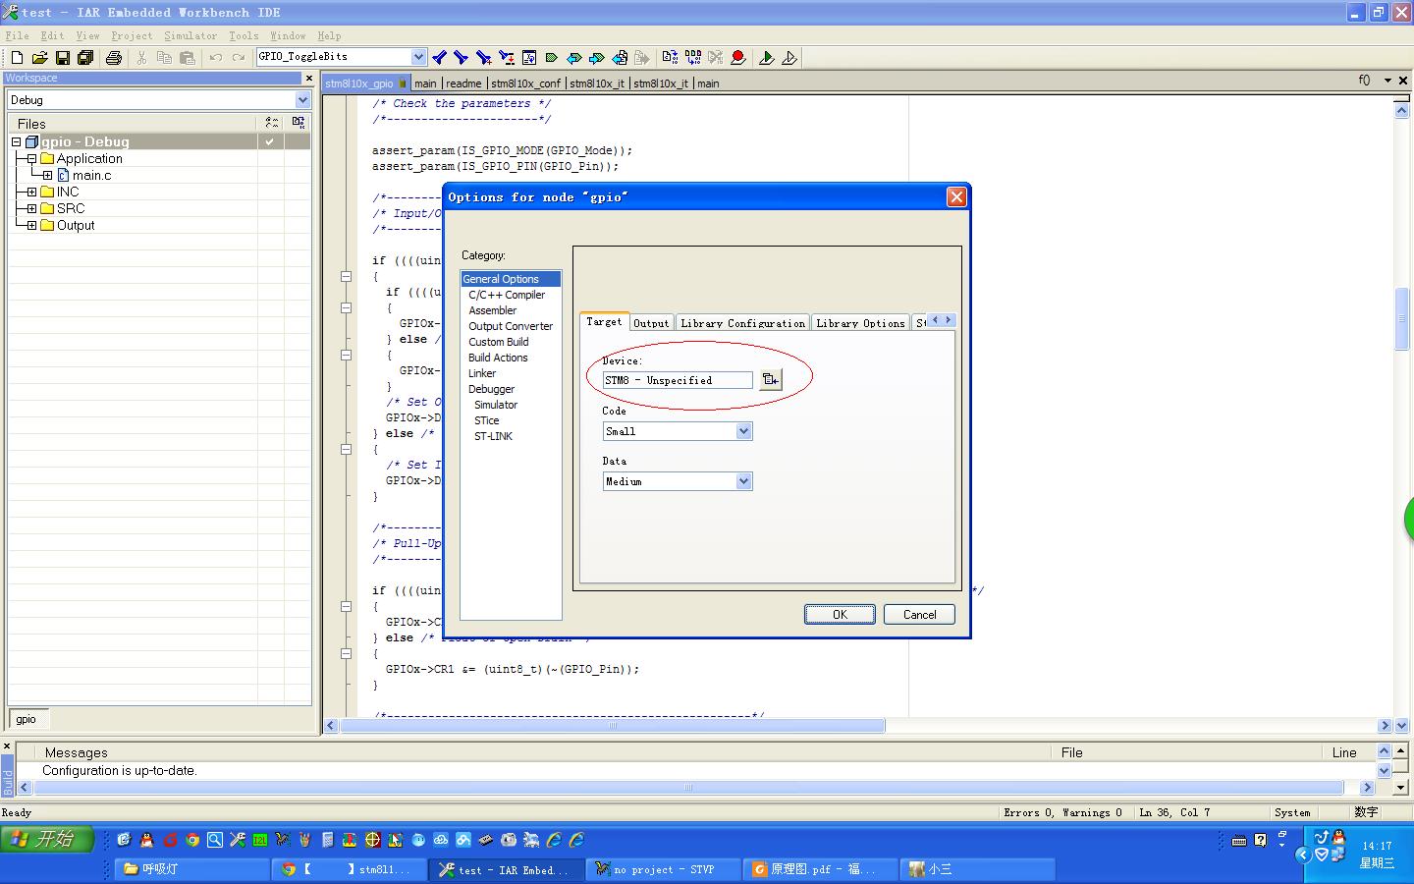Open the Tools menu
This screenshot has height=884, width=1414.
pos(244,35)
